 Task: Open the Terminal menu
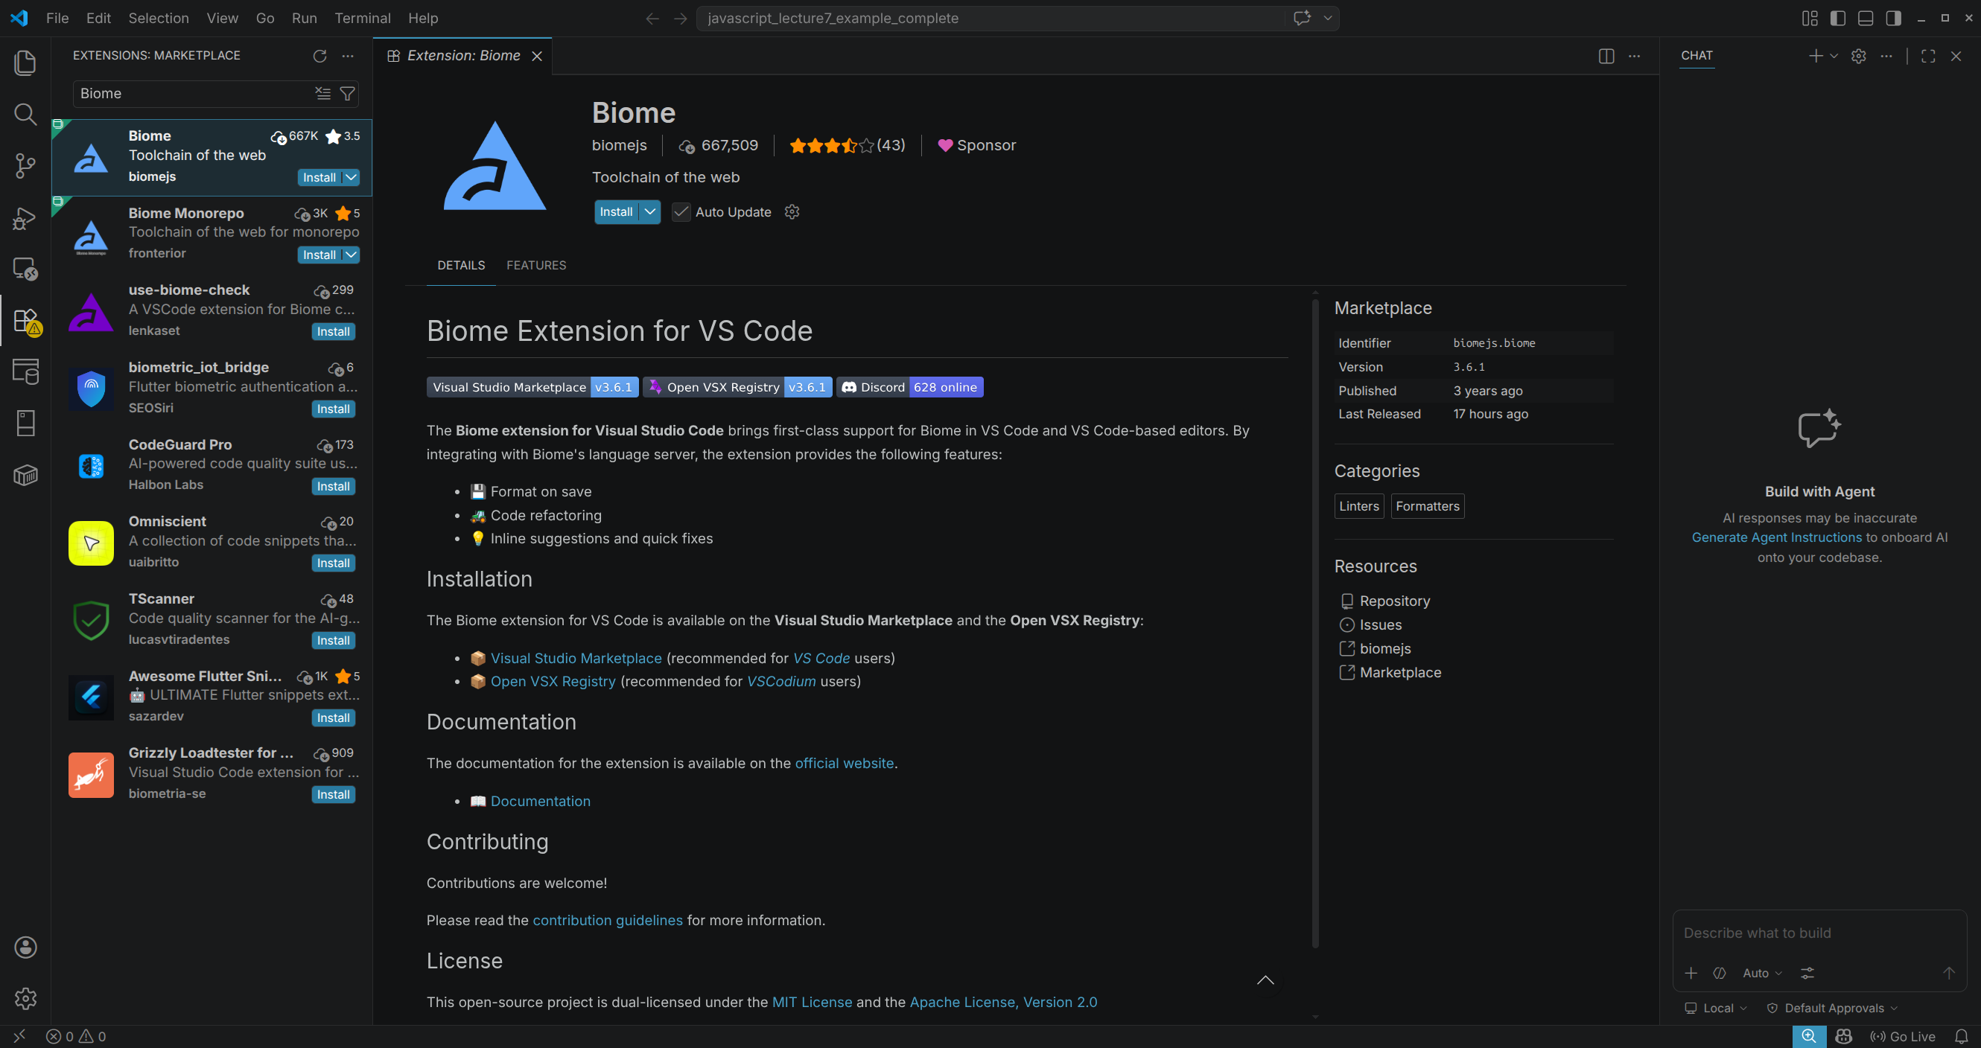click(362, 18)
